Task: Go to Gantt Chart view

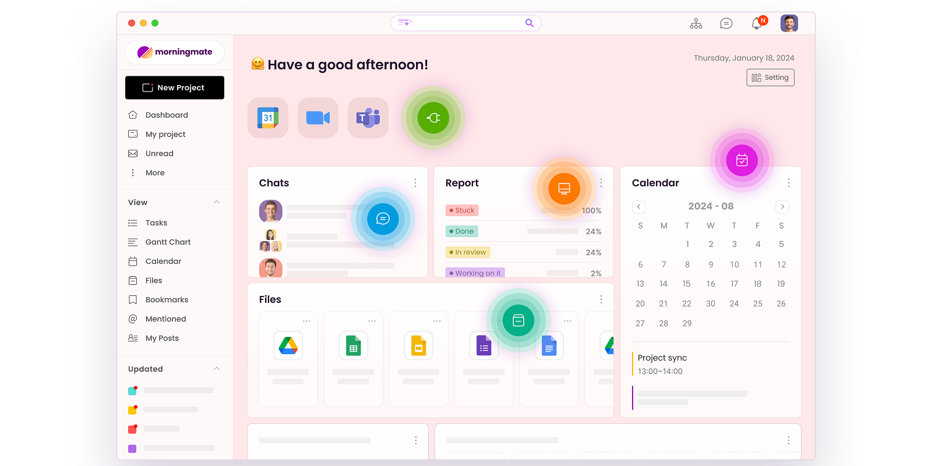Action: pos(168,242)
